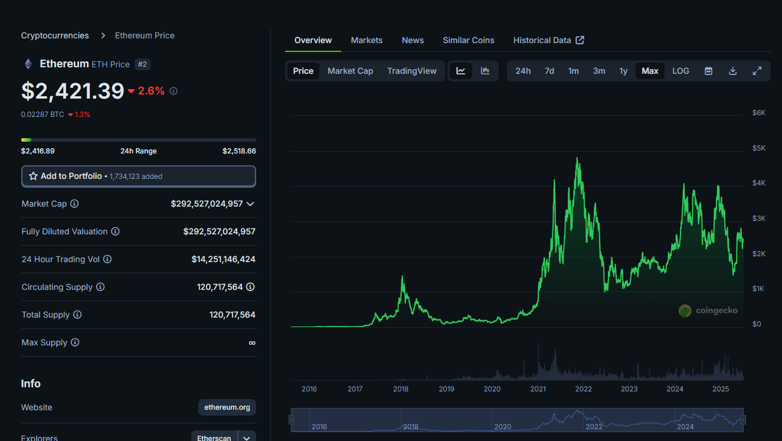
Task: Click the price chart peak near 2022
Action: 577,158
